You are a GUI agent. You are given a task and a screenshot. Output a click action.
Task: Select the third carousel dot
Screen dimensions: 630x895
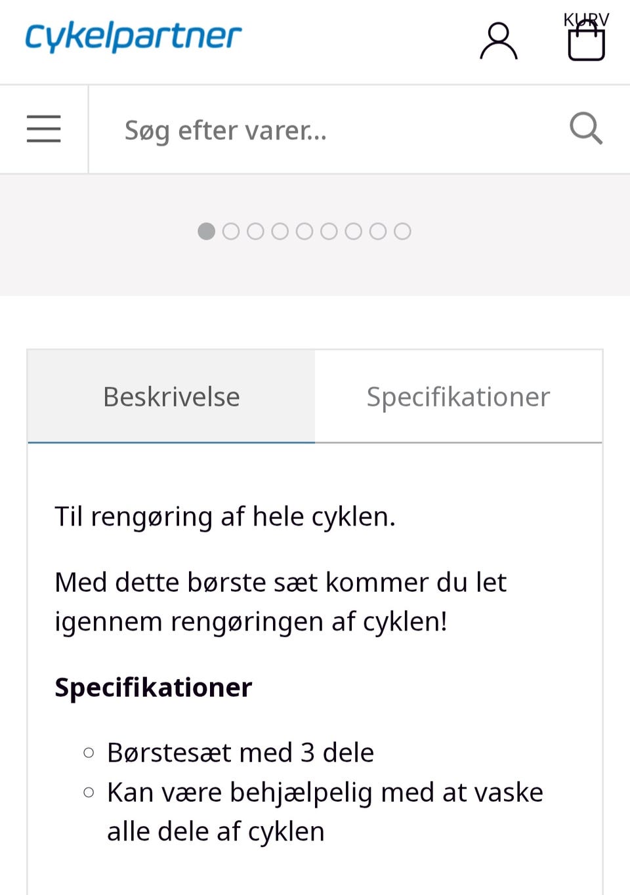[x=255, y=231]
